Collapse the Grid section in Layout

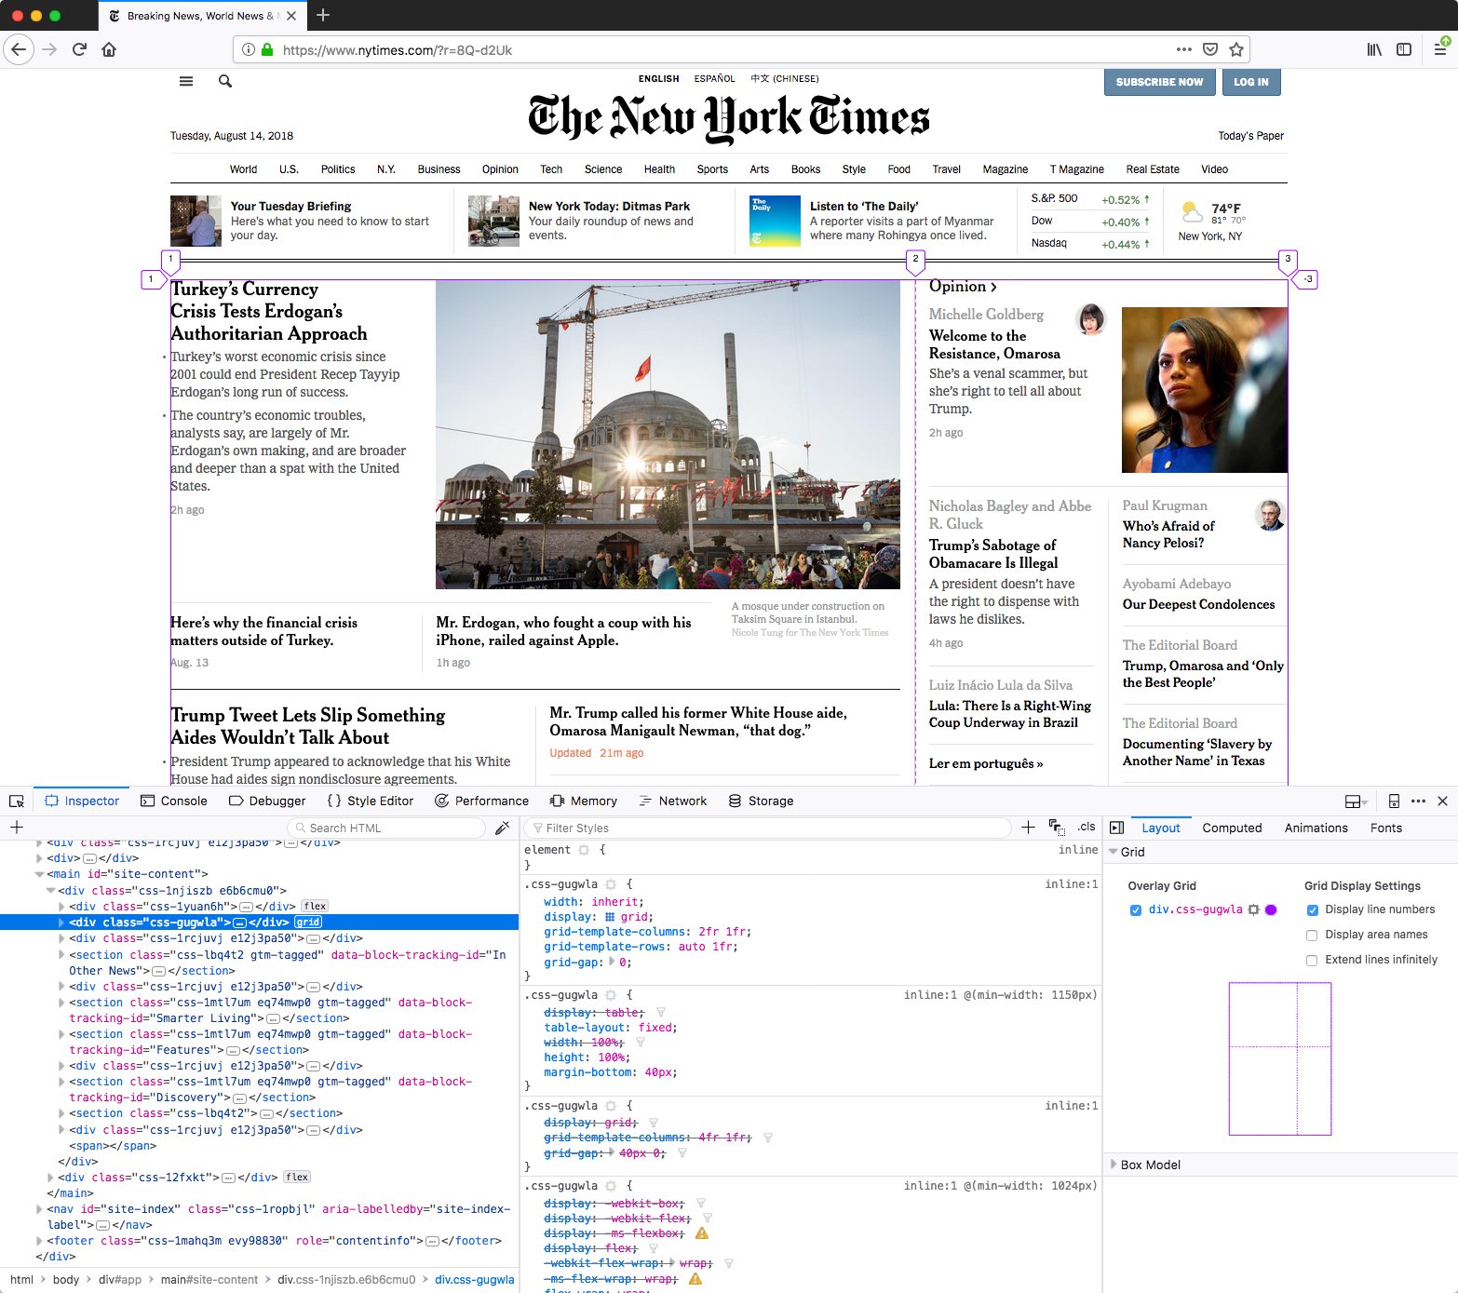1113,852
